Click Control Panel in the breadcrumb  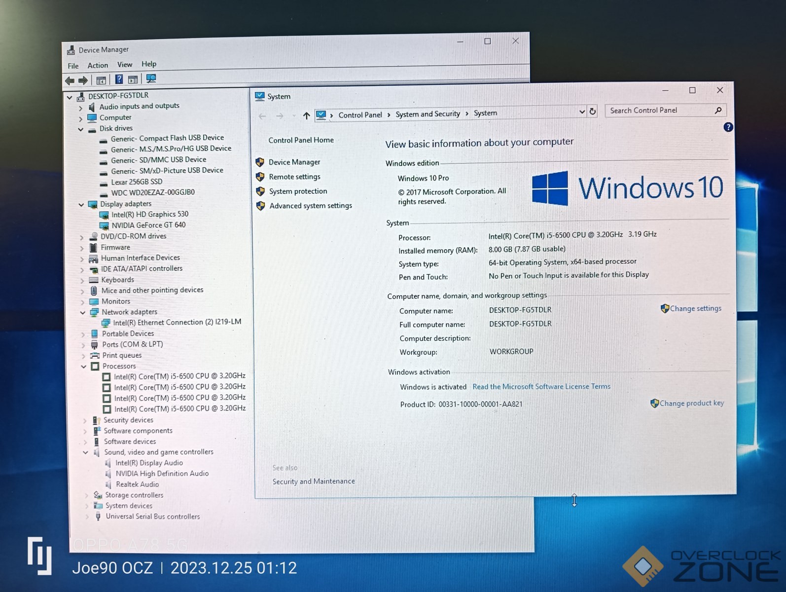pyautogui.click(x=360, y=115)
